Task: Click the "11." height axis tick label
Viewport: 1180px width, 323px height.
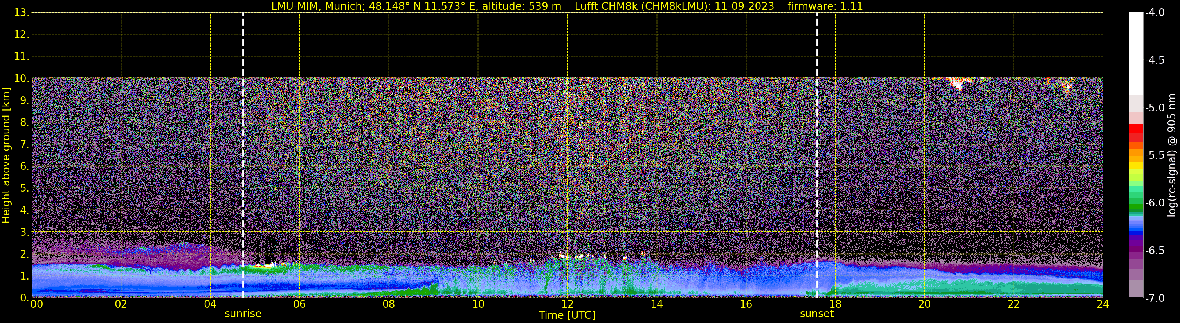Action: coord(22,57)
